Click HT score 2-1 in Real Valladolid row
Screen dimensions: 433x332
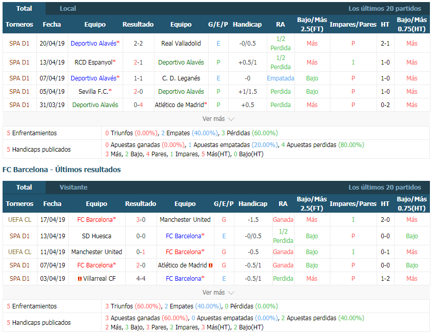click(385, 43)
